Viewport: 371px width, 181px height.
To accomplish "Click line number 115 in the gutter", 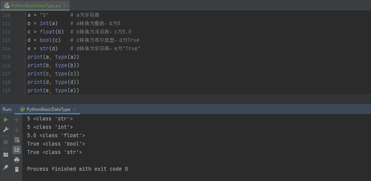I will [6, 57].
